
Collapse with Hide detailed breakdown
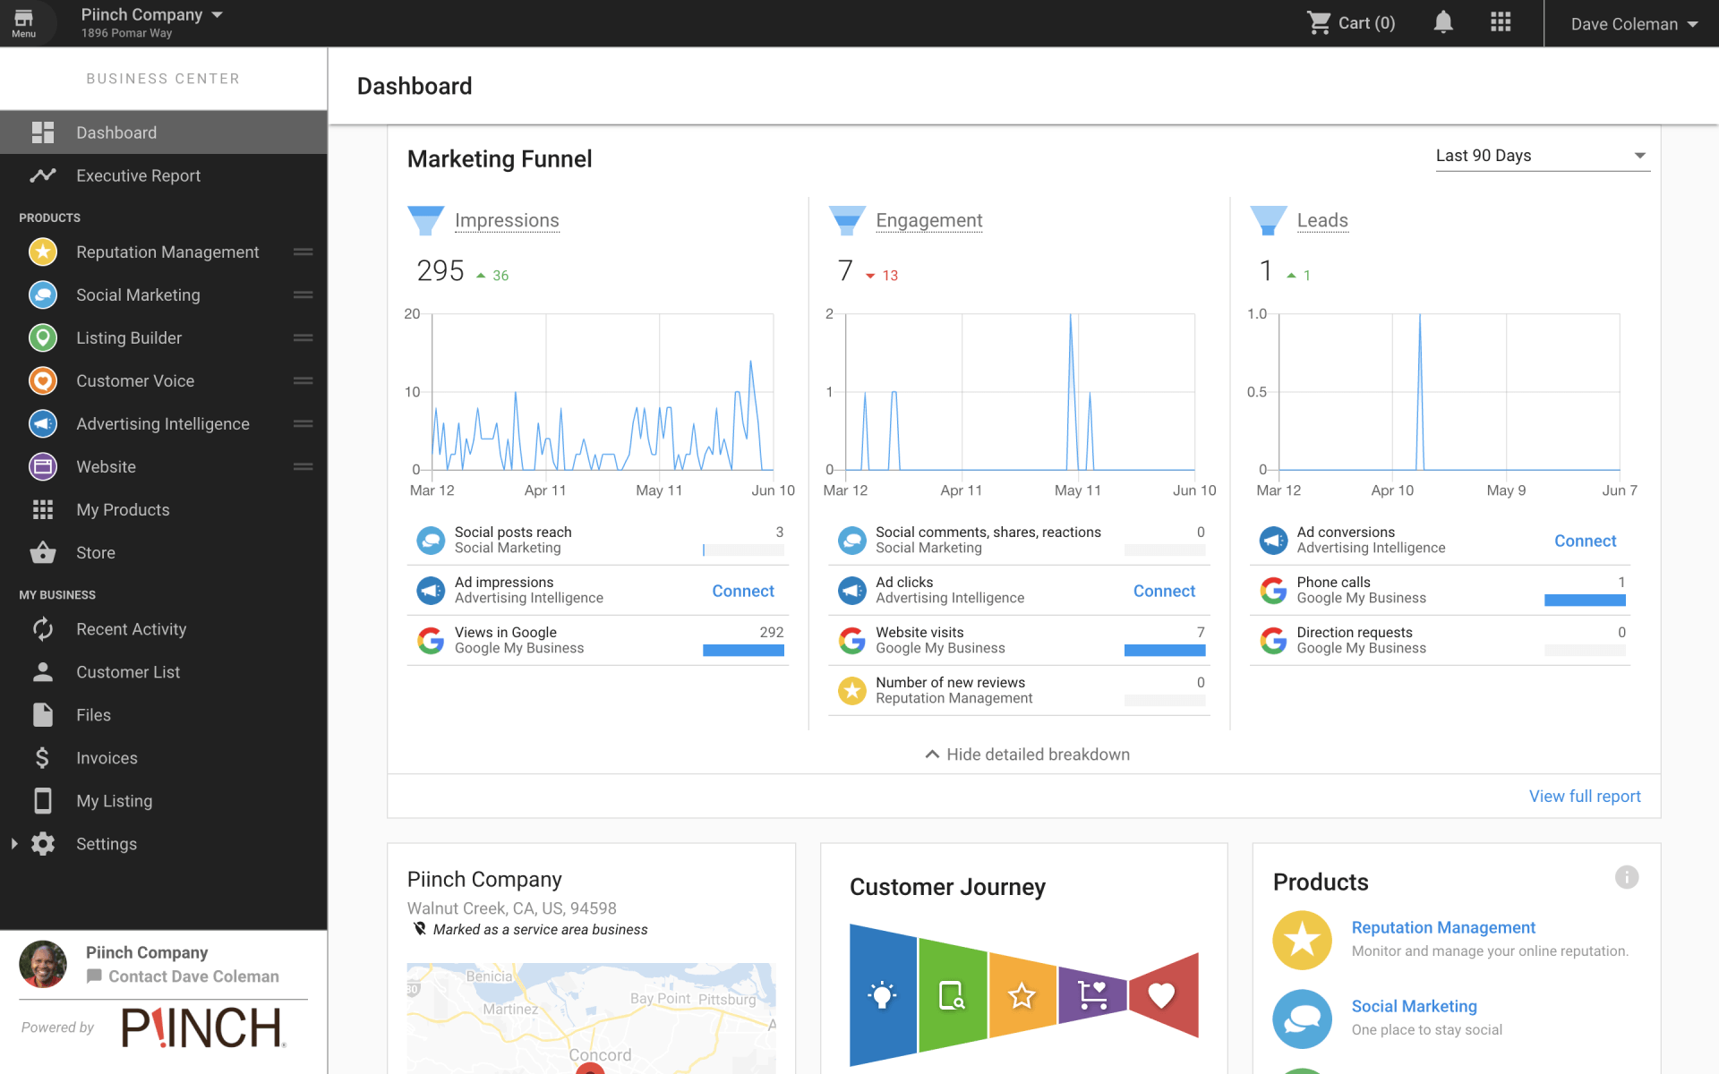click(1027, 754)
